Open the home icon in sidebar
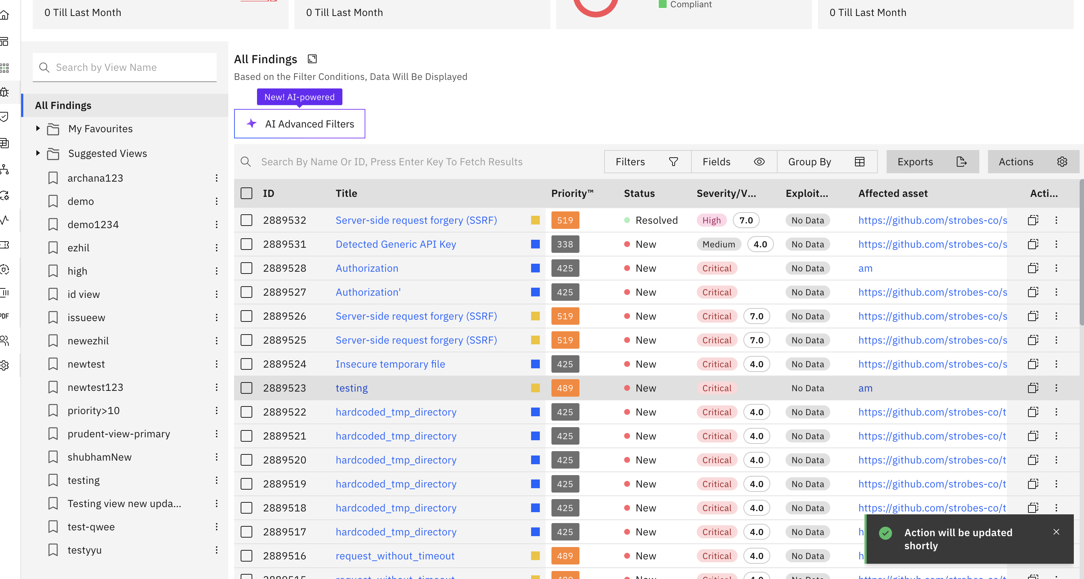1084x579 pixels. [5, 16]
